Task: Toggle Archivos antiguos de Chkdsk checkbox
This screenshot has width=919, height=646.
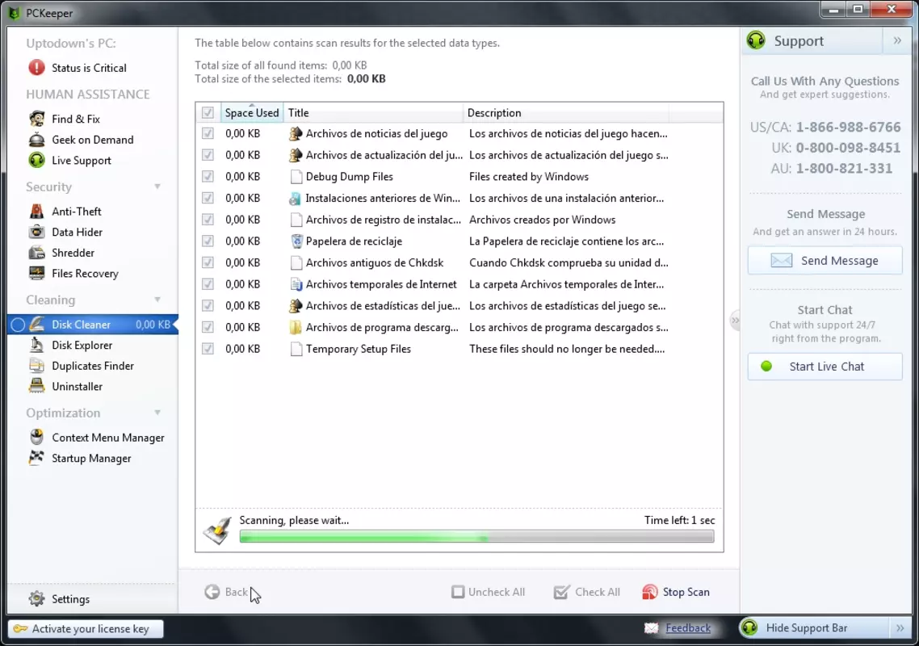Action: click(x=208, y=262)
